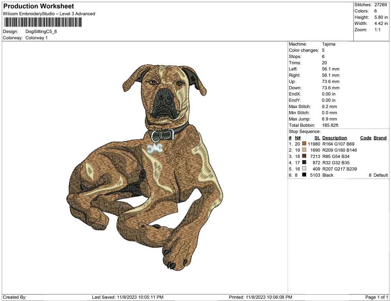Click the Max Stitch value 9.2 mm
Viewport: 391px width, 301px height.
[x=329, y=107]
